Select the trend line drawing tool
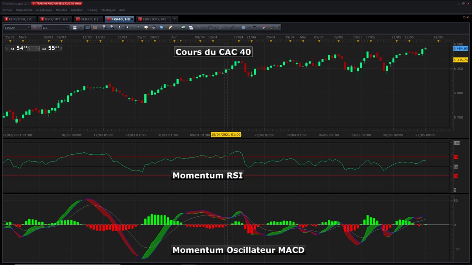This screenshot has height=265, width=472. (232, 27)
